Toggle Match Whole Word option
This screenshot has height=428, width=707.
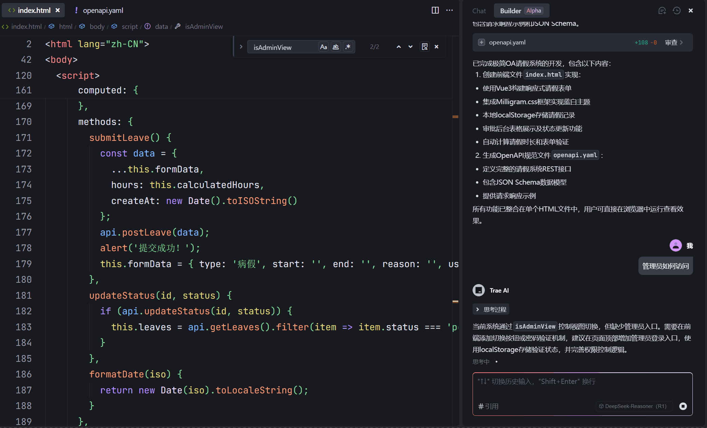click(x=336, y=47)
